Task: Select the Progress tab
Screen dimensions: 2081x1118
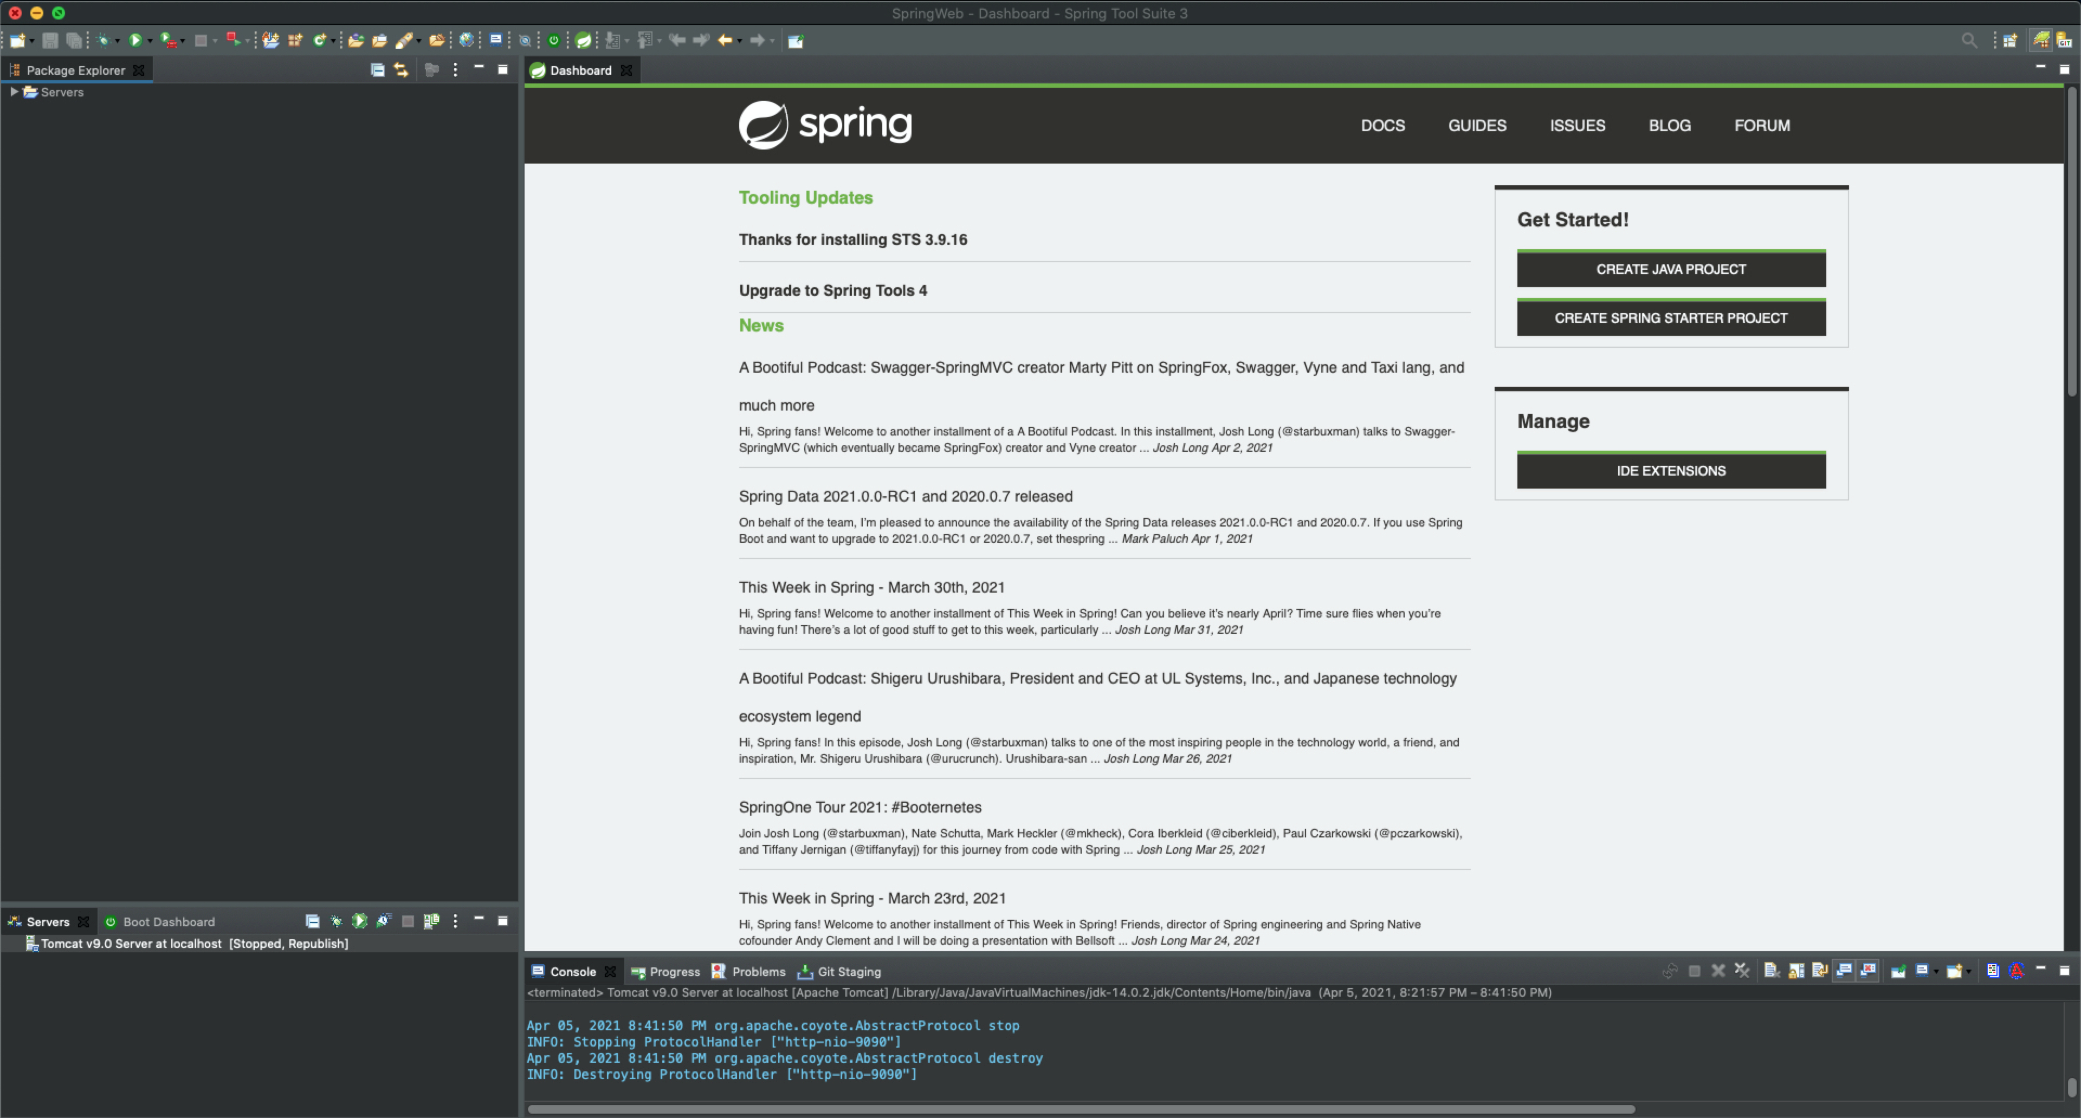Action: point(665,971)
